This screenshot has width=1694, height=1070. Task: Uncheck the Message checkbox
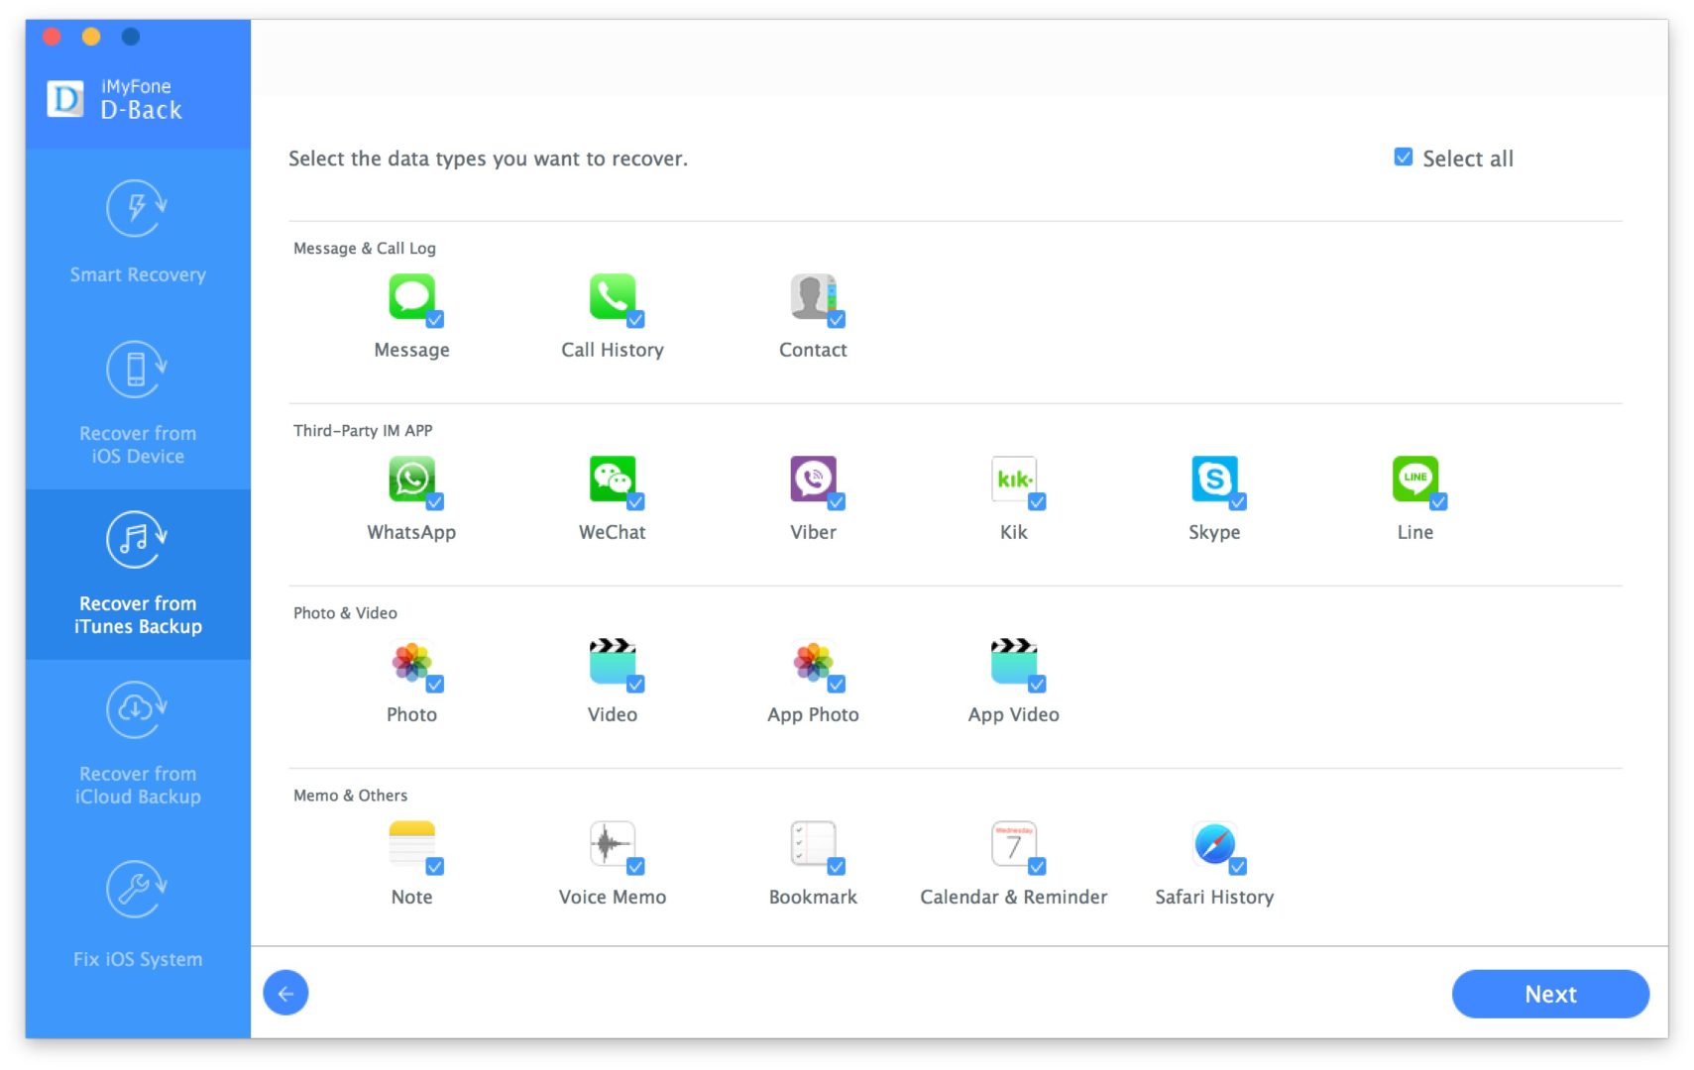pos(435,319)
